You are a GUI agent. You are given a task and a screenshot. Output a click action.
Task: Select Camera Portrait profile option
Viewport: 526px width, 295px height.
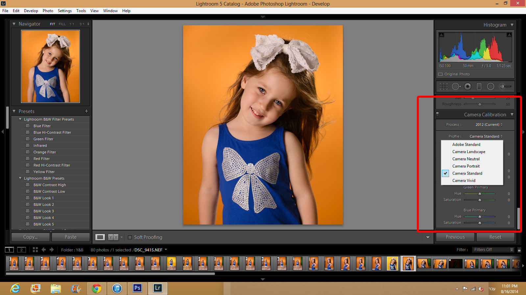[x=466, y=166]
